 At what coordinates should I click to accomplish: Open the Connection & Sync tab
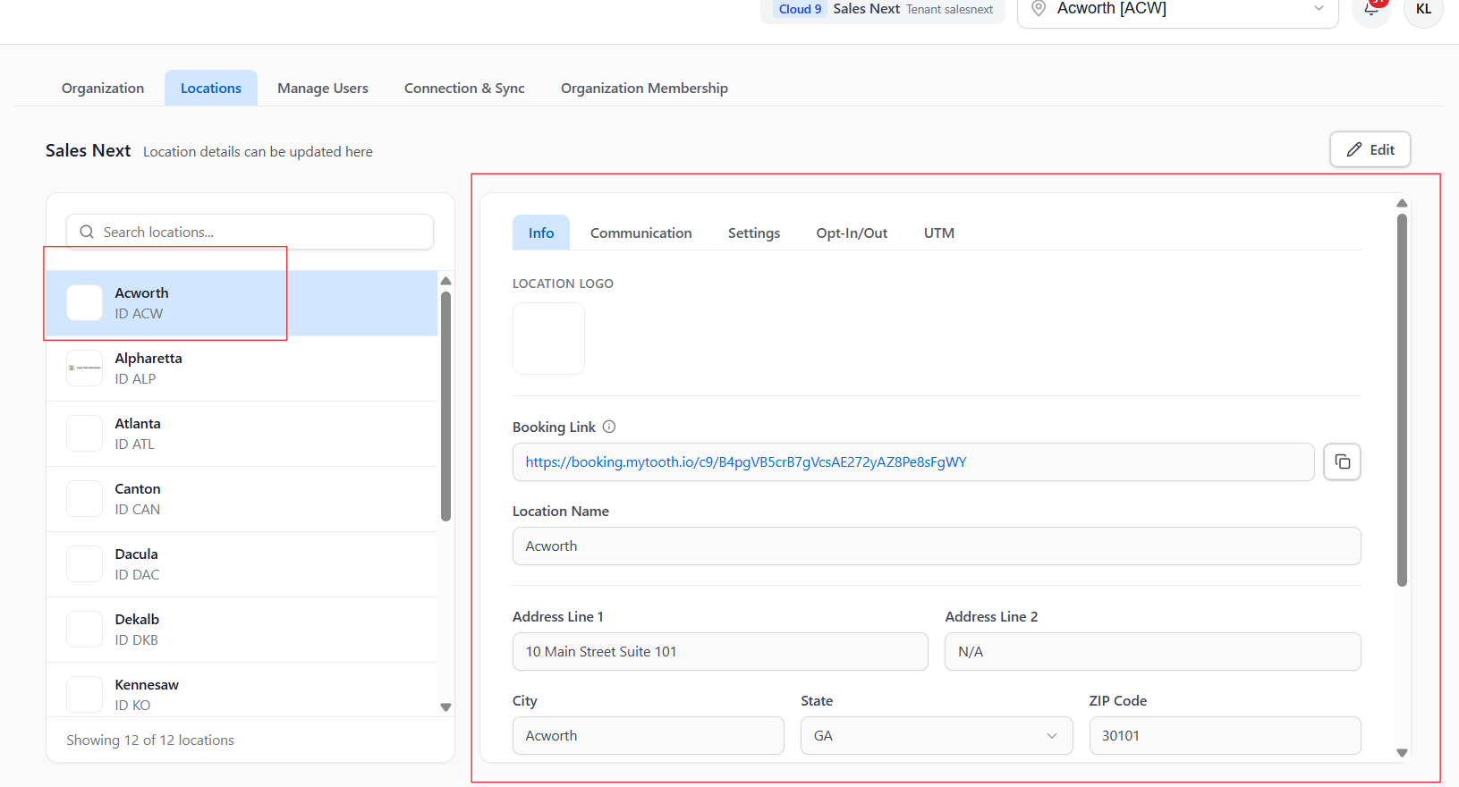click(x=464, y=88)
